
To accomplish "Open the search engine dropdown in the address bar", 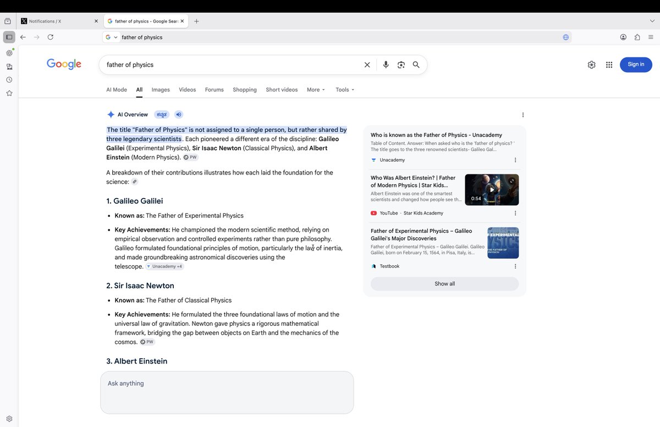I will pyautogui.click(x=112, y=37).
